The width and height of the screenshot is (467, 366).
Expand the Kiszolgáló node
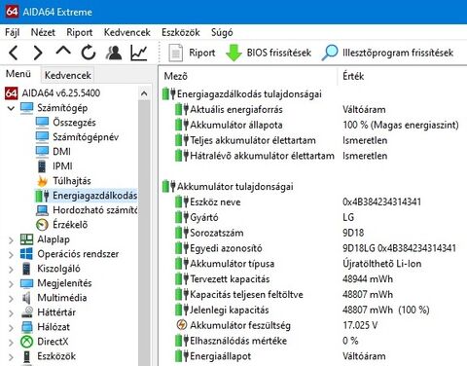pos(11,269)
